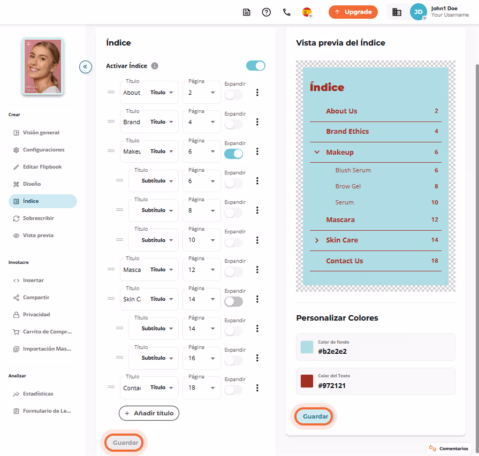Open three-dot menu for Mascara row
Image resolution: width=479 pixels, height=456 pixels.
257,269
